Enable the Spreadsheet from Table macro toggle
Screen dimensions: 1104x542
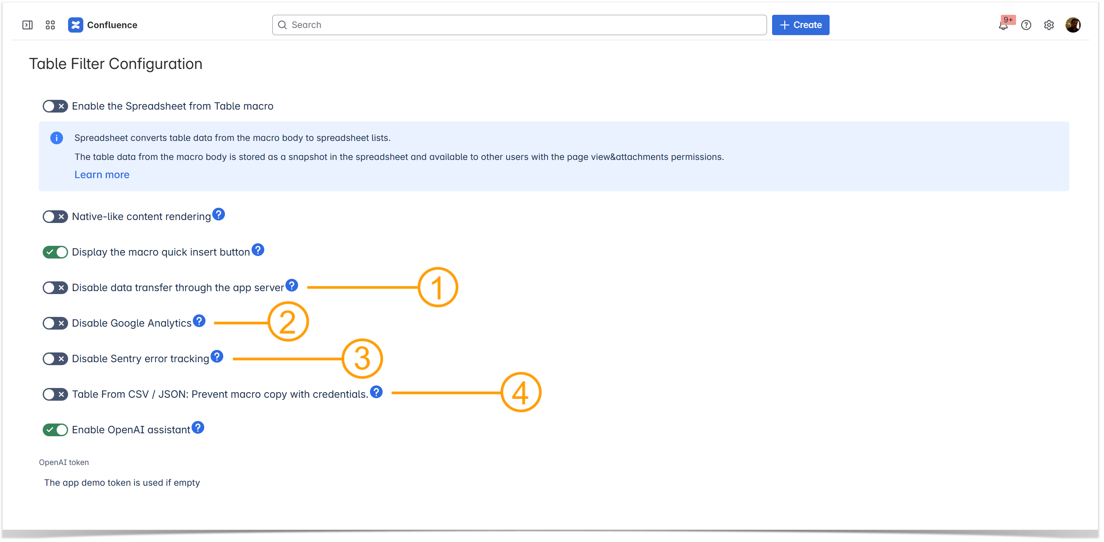point(55,106)
